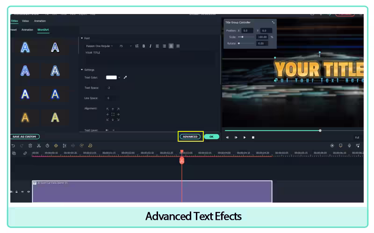Open the Animation sub-tab under Titles

[x=27, y=30]
